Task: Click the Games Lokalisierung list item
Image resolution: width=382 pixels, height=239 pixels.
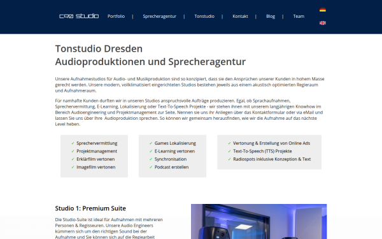Action: pyautogui.click(x=175, y=143)
